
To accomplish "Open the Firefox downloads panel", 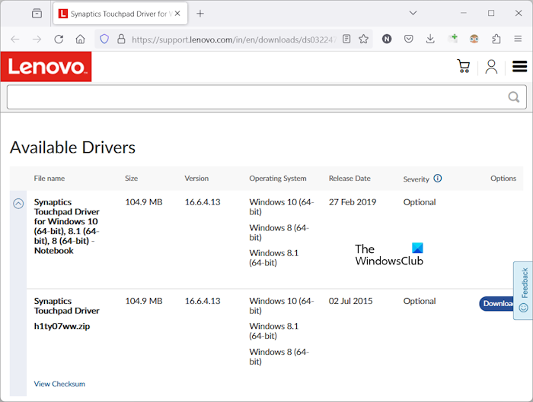I will (x=430, y=39).
